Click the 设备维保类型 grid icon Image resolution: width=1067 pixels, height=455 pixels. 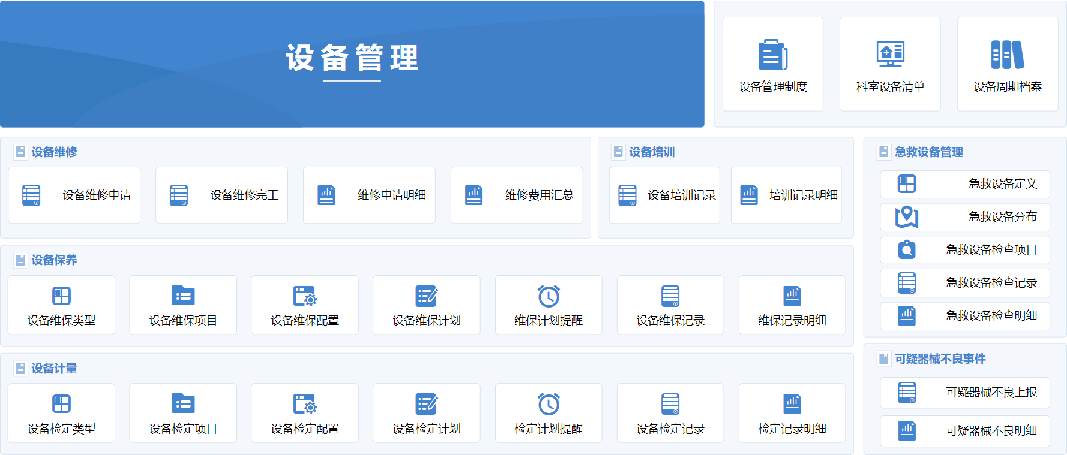coord(61,296)
